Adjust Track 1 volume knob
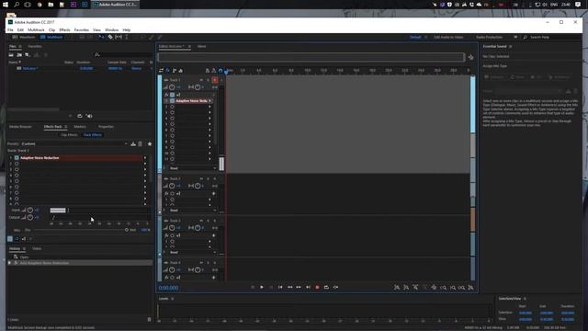 click(x=172, y=87)
